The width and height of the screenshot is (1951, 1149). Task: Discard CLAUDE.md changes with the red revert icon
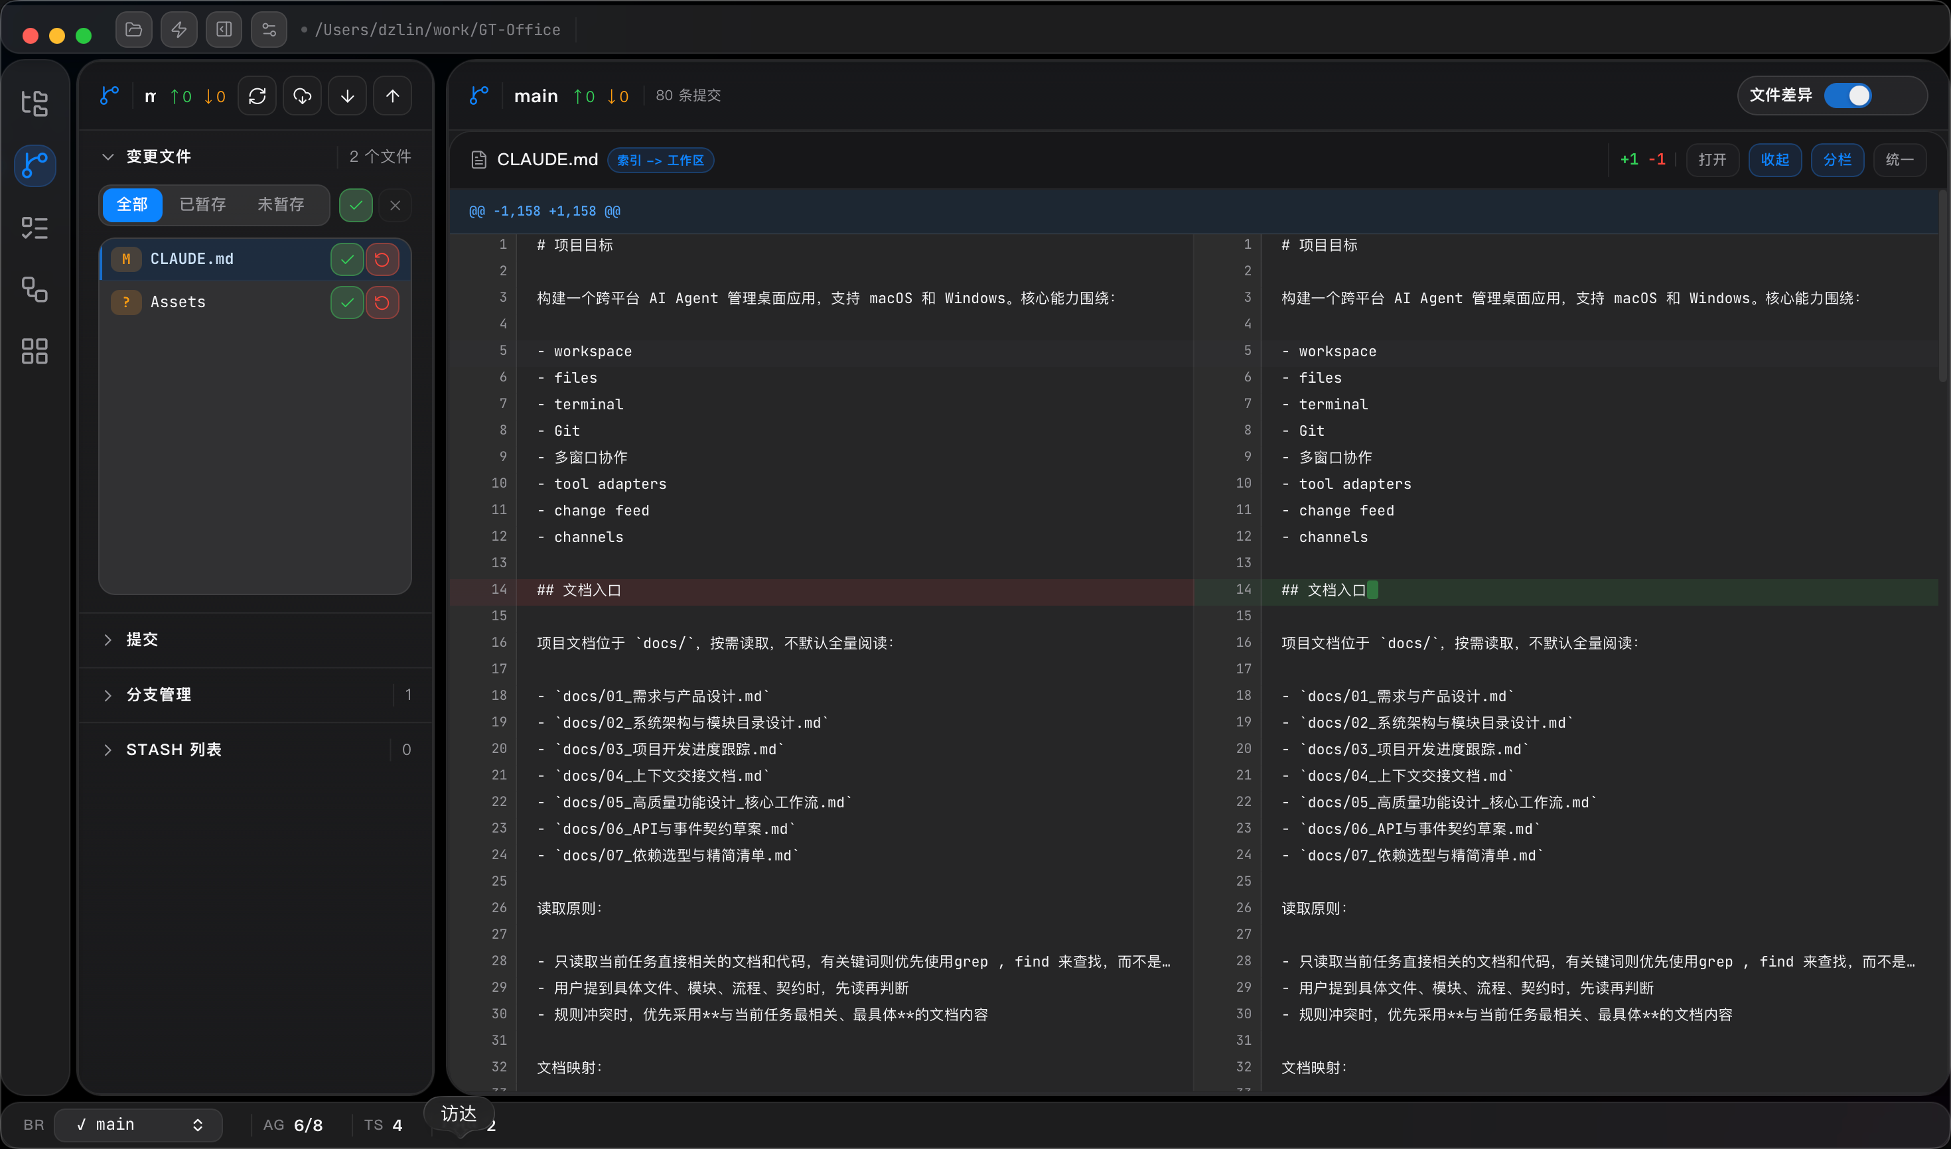coord(381,259)
